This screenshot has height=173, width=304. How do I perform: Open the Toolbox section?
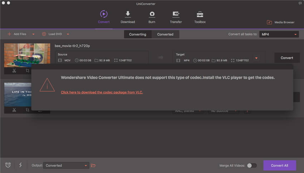200,17
